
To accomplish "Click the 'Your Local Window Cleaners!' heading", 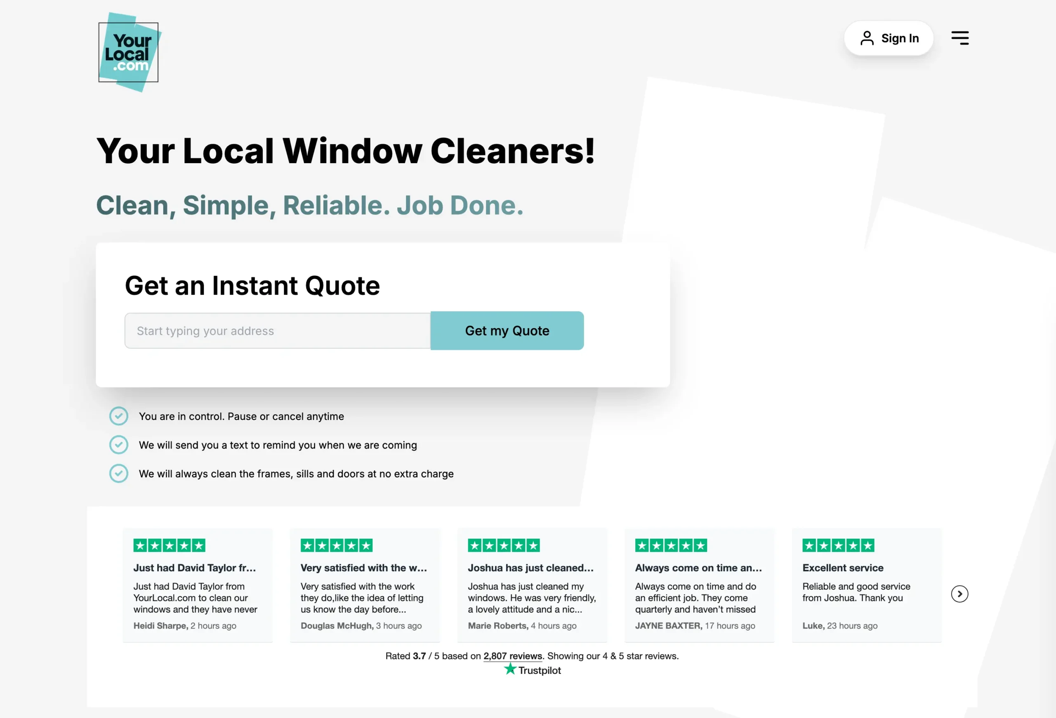I will pyautogui.click(x=345, y=151).
